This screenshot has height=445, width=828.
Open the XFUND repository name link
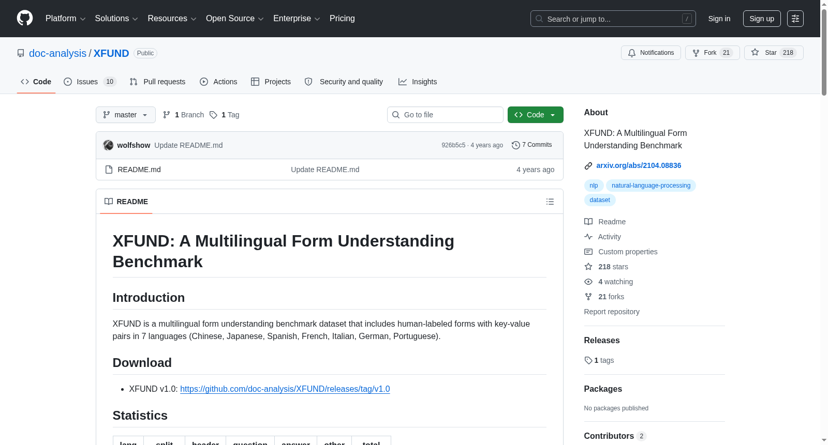(111, 53)
